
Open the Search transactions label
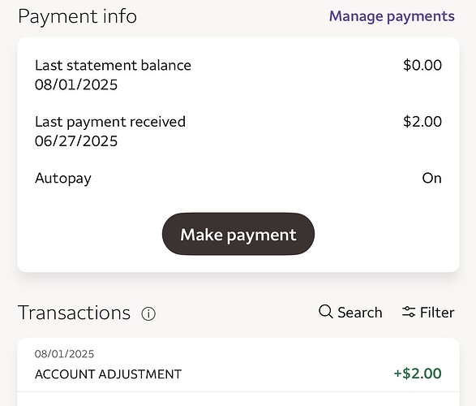click(360, 313)
